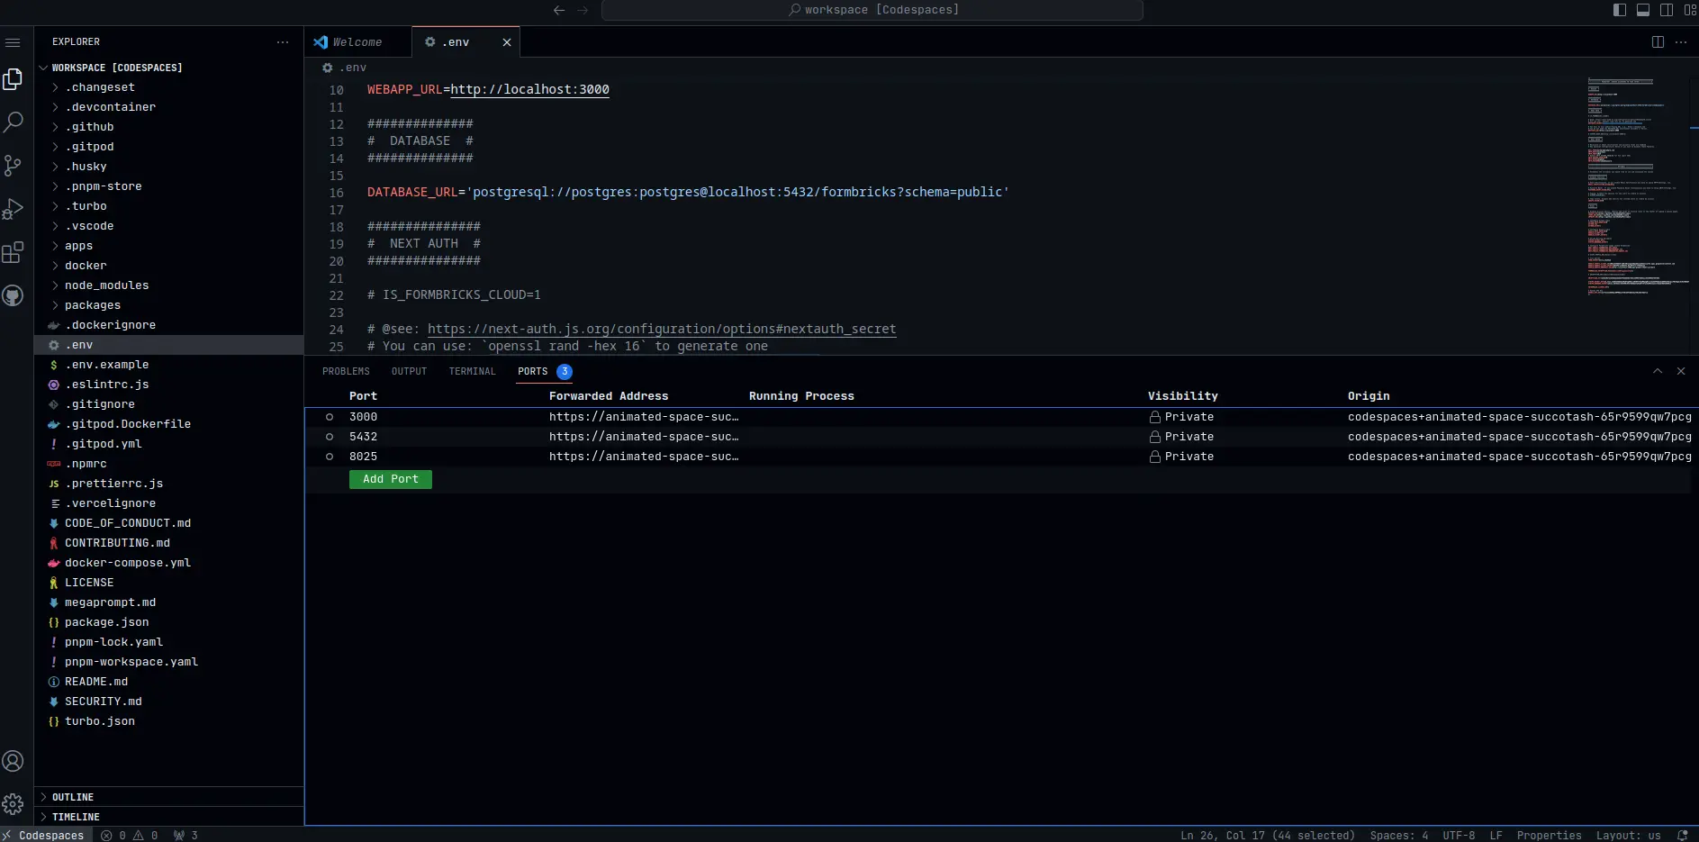Image resolution: width=1699 pixels, height=842 pixels.
Task: Close the .env editor tab
Action: [507, 42]
